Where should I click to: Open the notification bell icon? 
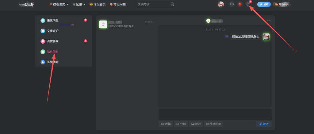click(x=248, y=4)
